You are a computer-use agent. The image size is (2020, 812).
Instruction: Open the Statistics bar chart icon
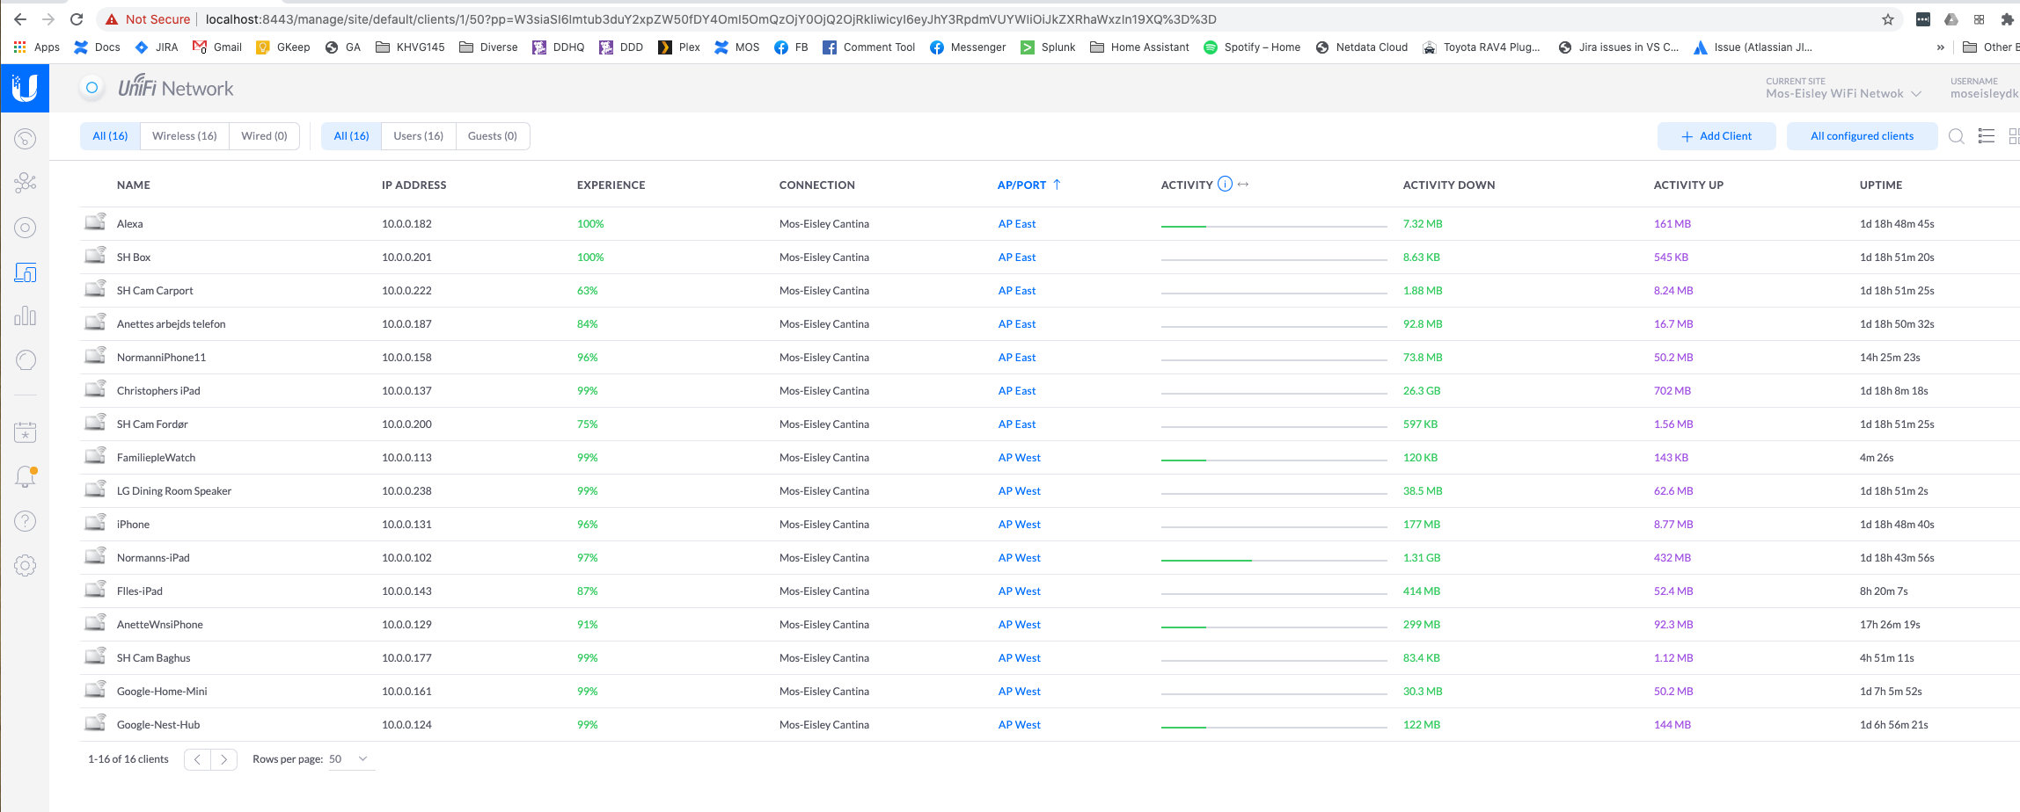26,316
